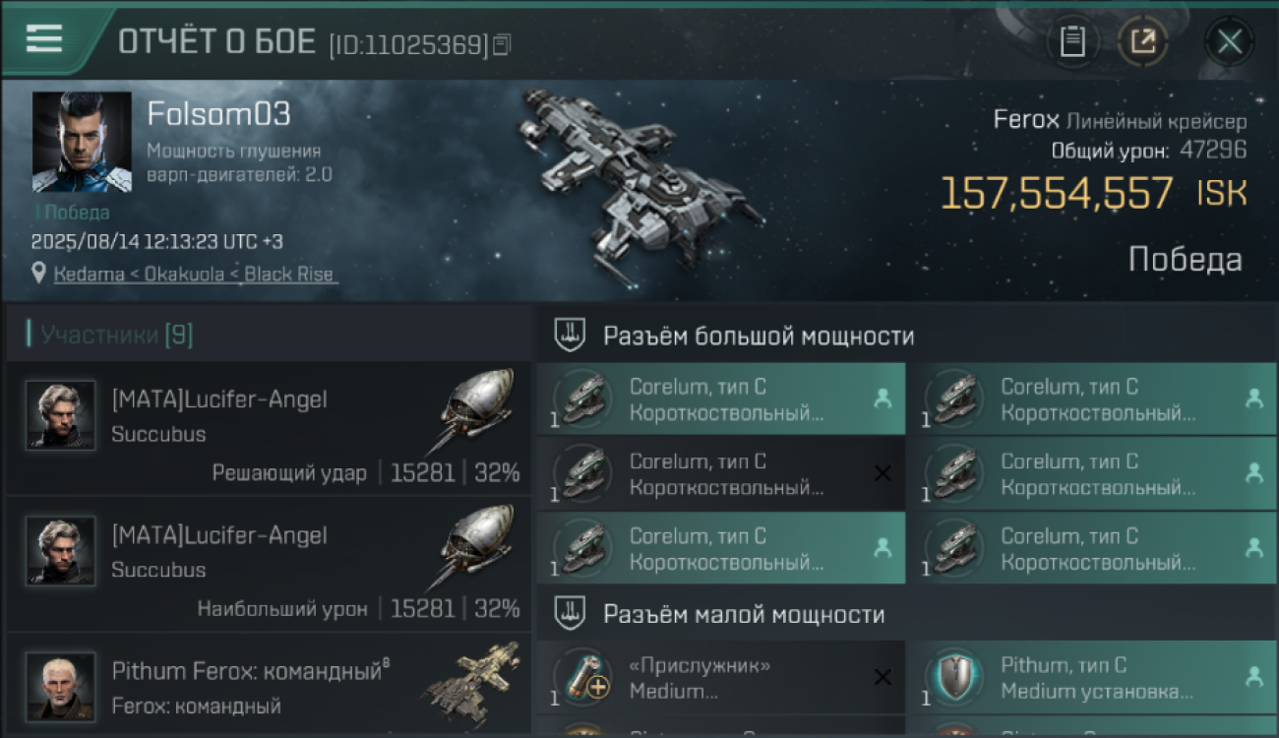Click the Ferox ship name label

(1026, 121)
